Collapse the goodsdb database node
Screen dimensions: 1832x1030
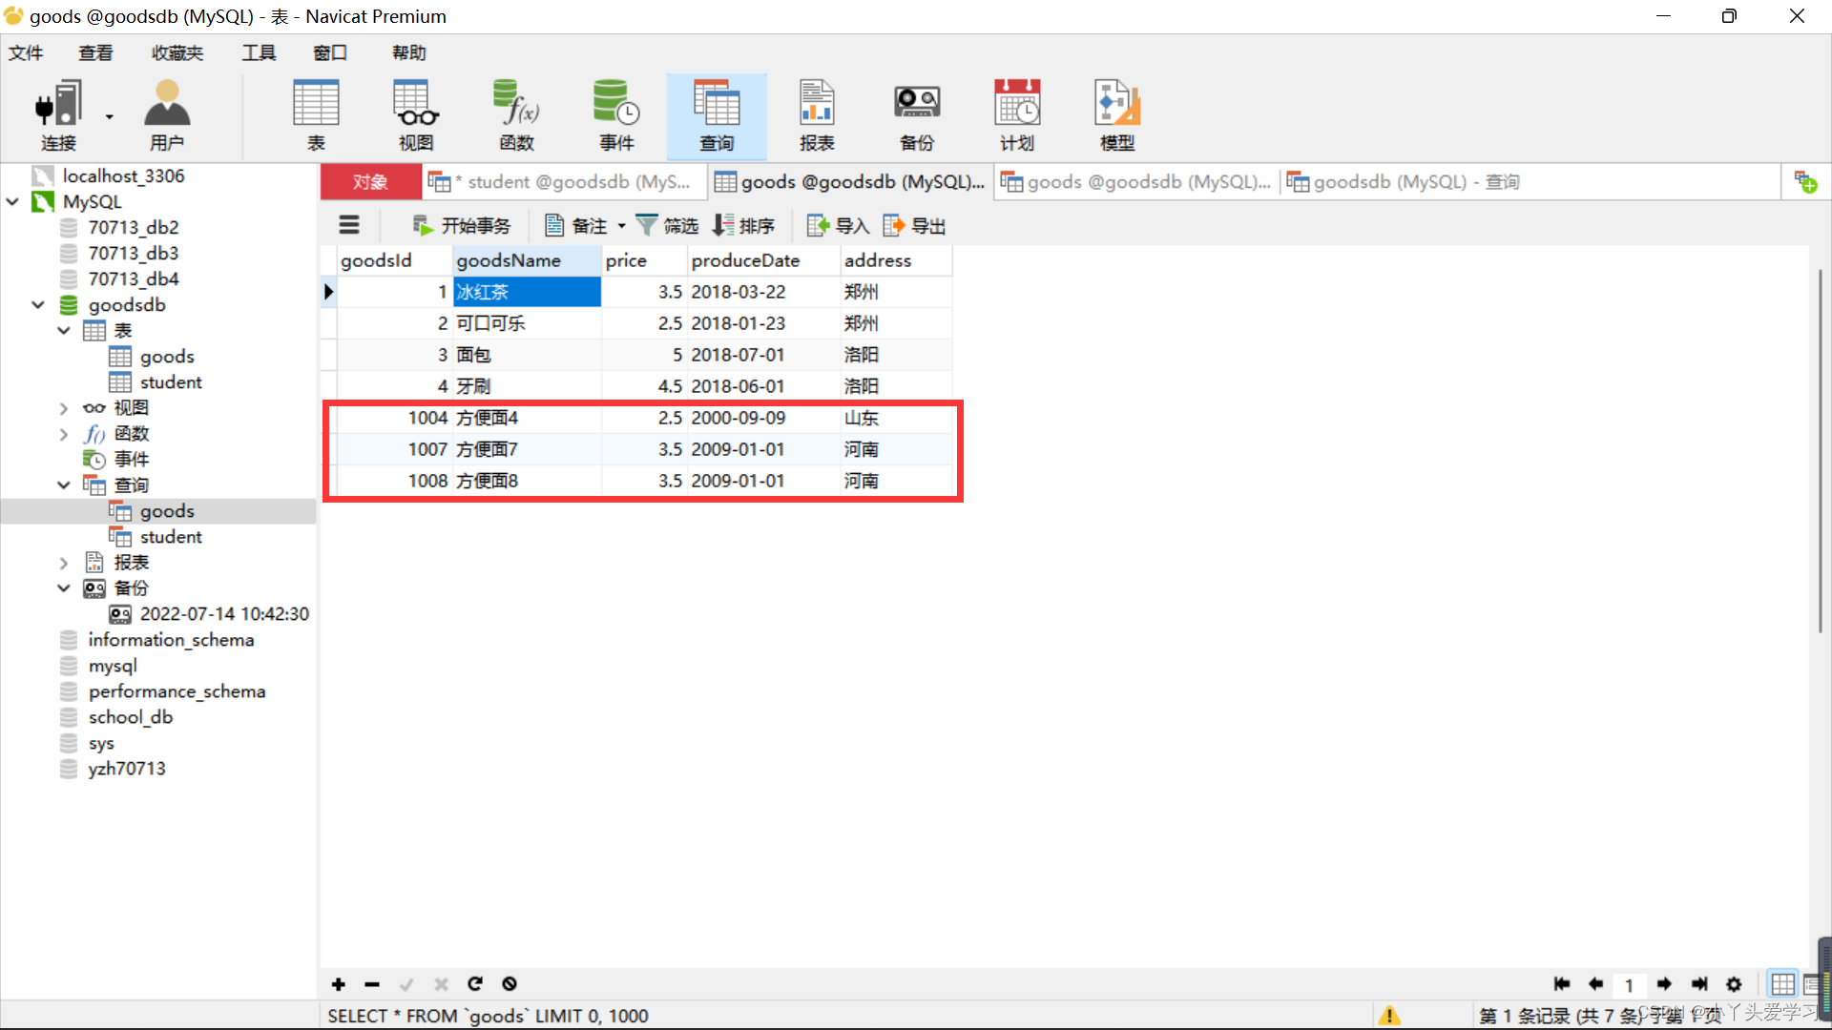coord(38,305)
